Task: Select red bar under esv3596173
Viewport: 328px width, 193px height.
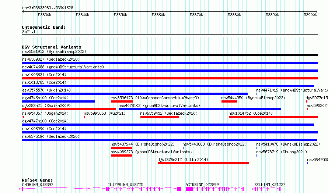Action: pos(122,101)
